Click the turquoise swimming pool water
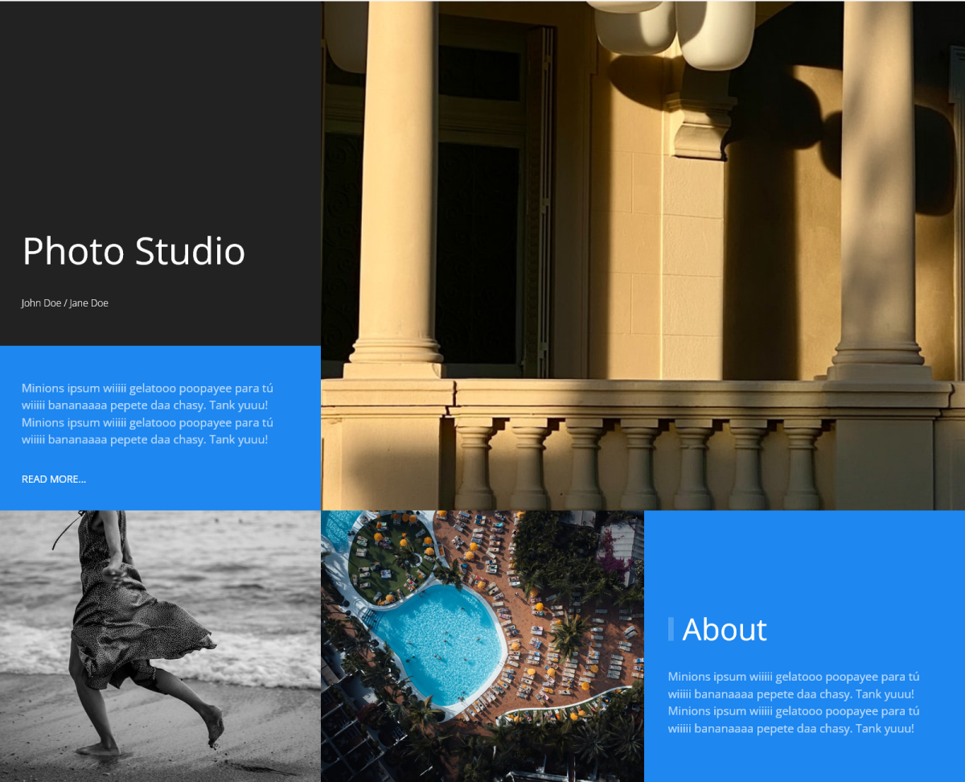965x782 pixels. [438, 644]
